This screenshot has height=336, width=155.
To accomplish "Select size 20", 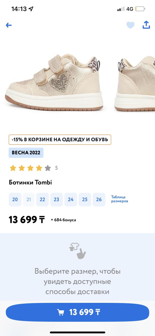I will pyautogui.click(x=15, y=199).
